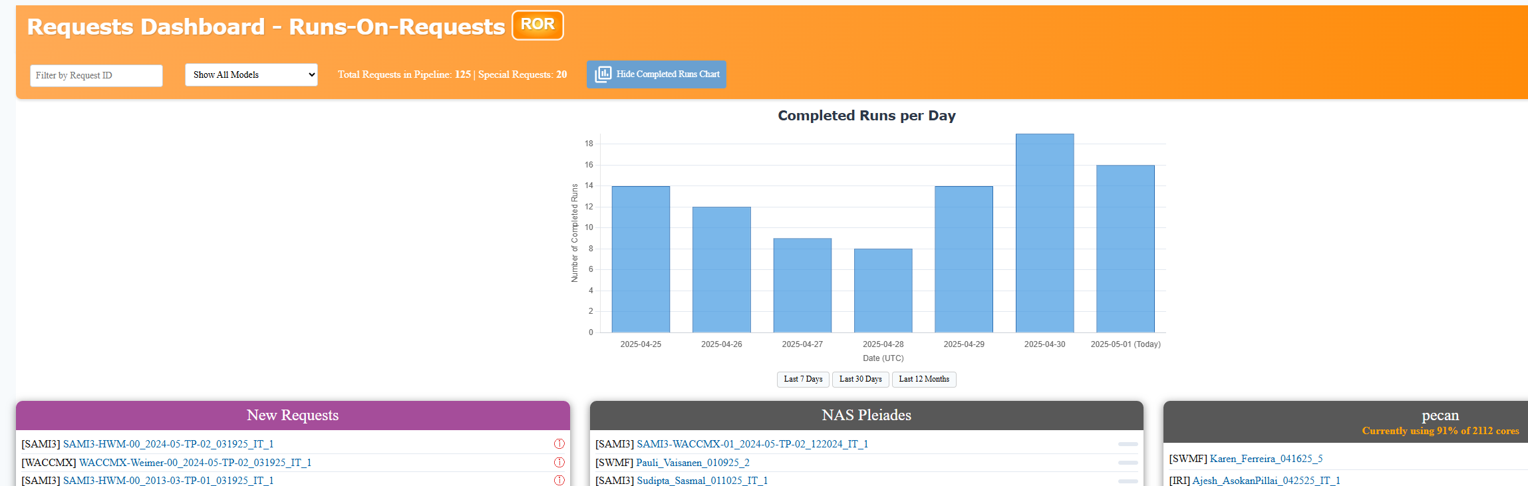Click progress bar for SAMI3-WACCMX-01_2024-05-TP-02_122024_IT_1
Screen dimensions: 1528x486
(x=1128, y=444)
